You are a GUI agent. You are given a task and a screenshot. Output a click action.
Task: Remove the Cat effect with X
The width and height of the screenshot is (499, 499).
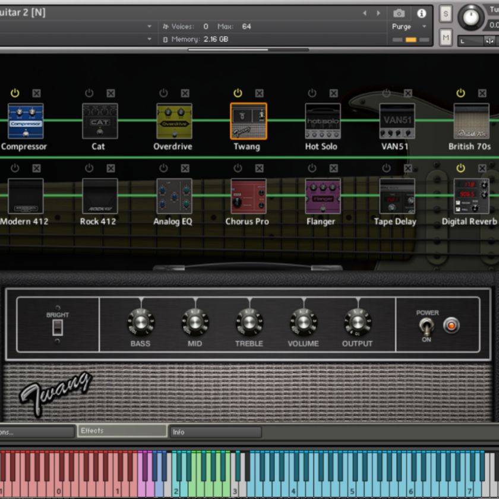click(x=110, y=93)
